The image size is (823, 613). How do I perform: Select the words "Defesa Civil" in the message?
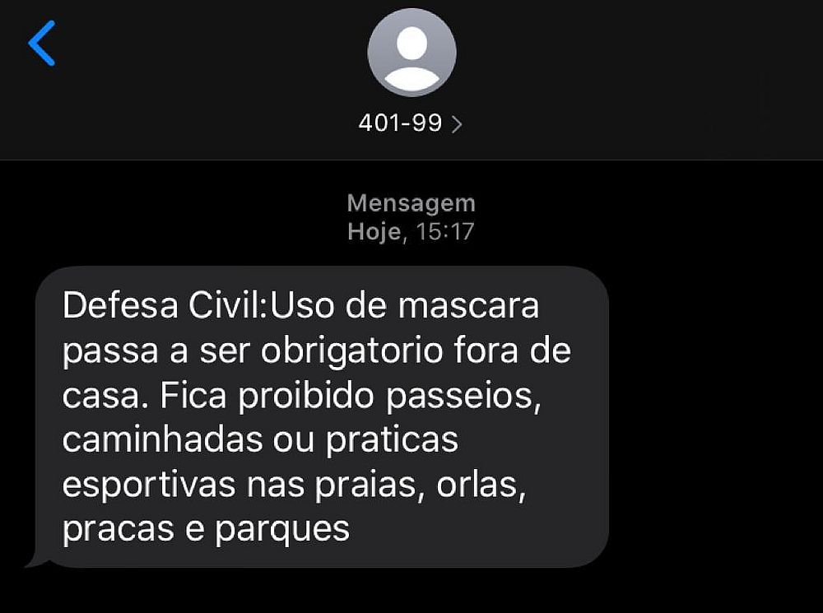(165, 305)
